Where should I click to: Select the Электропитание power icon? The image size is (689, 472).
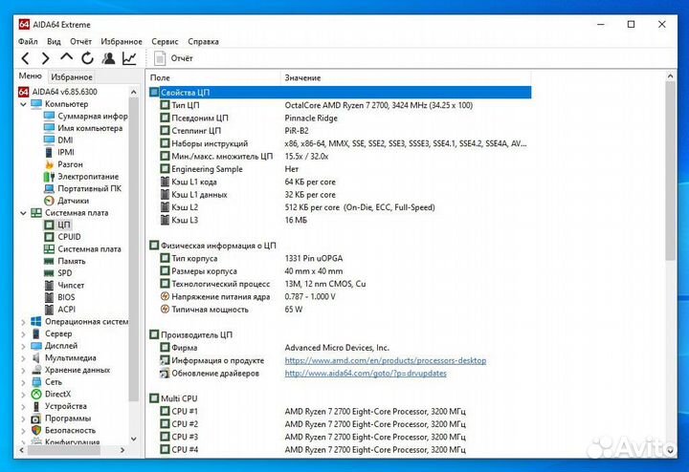pyautogui.click(x=49, y=177)
